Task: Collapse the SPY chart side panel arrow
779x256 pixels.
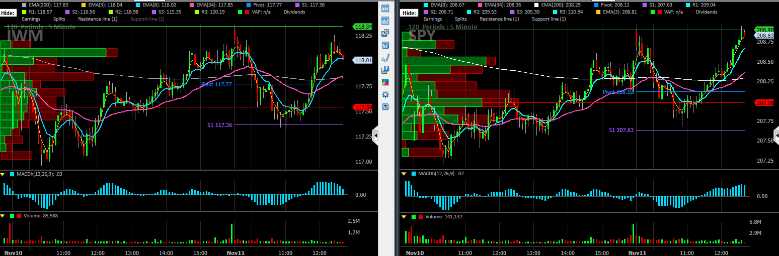Action: (x=776, y=137)
